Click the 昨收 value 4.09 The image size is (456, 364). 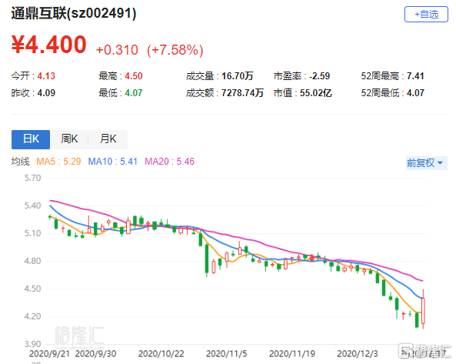(46, 93)
